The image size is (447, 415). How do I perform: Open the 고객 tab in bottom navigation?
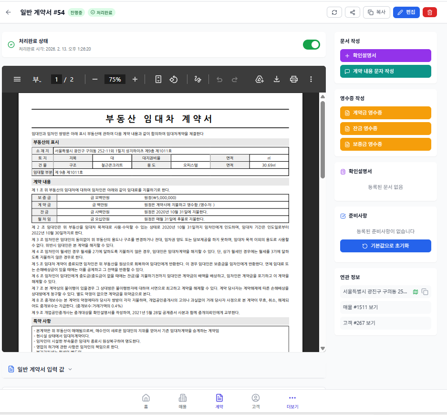256,400
